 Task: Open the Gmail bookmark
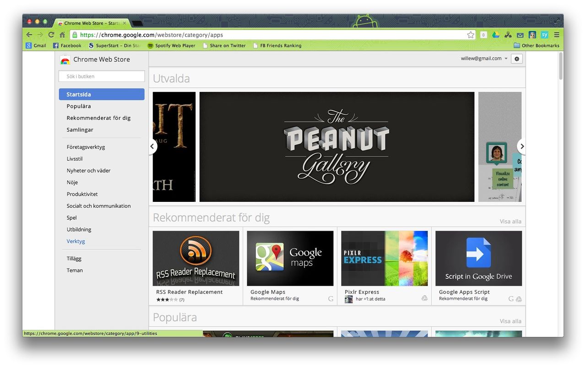point(36,45)
